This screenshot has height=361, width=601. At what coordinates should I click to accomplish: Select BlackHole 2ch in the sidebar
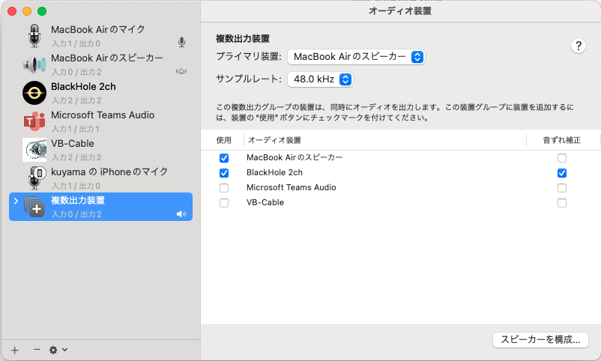pyautogui.click(x=101, y=93)
